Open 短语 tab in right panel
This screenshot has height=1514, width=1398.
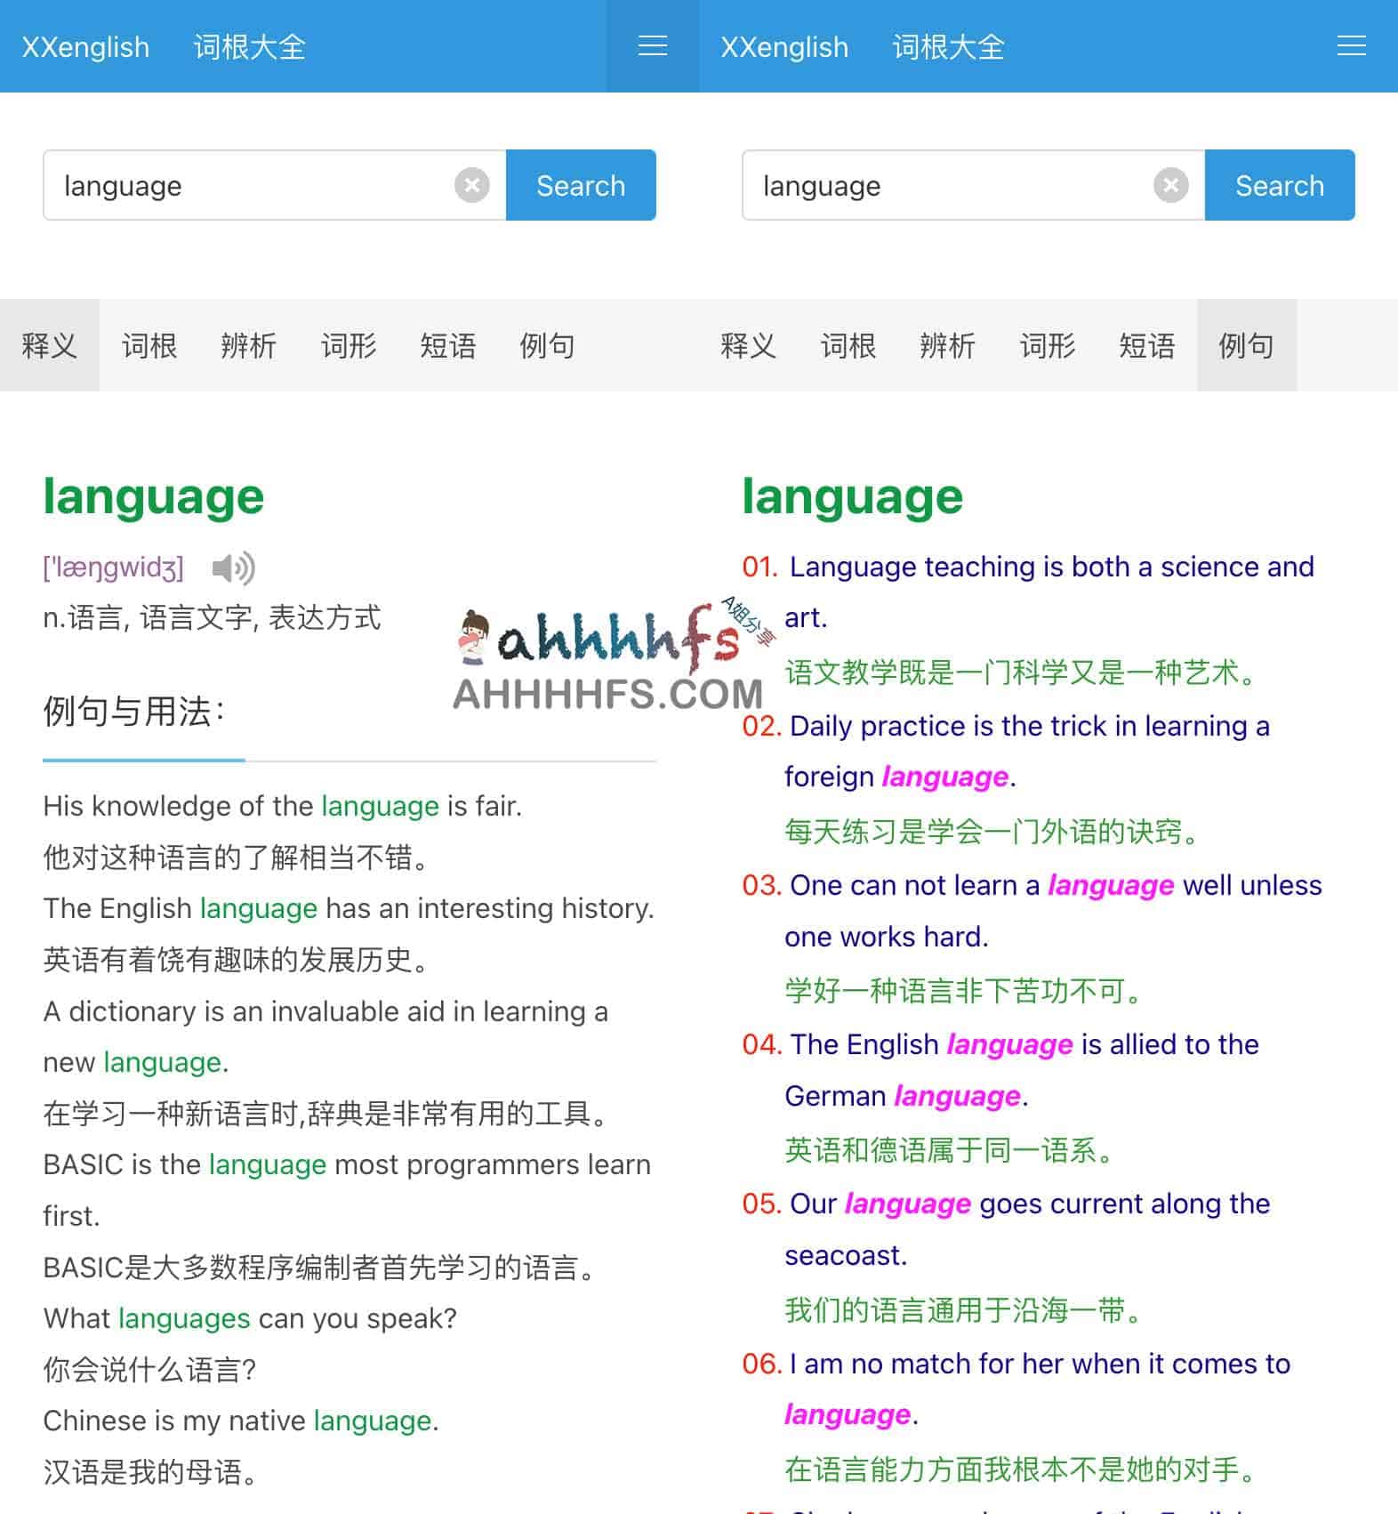point(1147,345)
